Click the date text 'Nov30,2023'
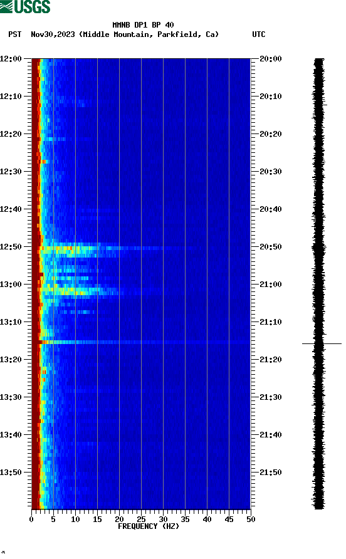 point(53,34)
